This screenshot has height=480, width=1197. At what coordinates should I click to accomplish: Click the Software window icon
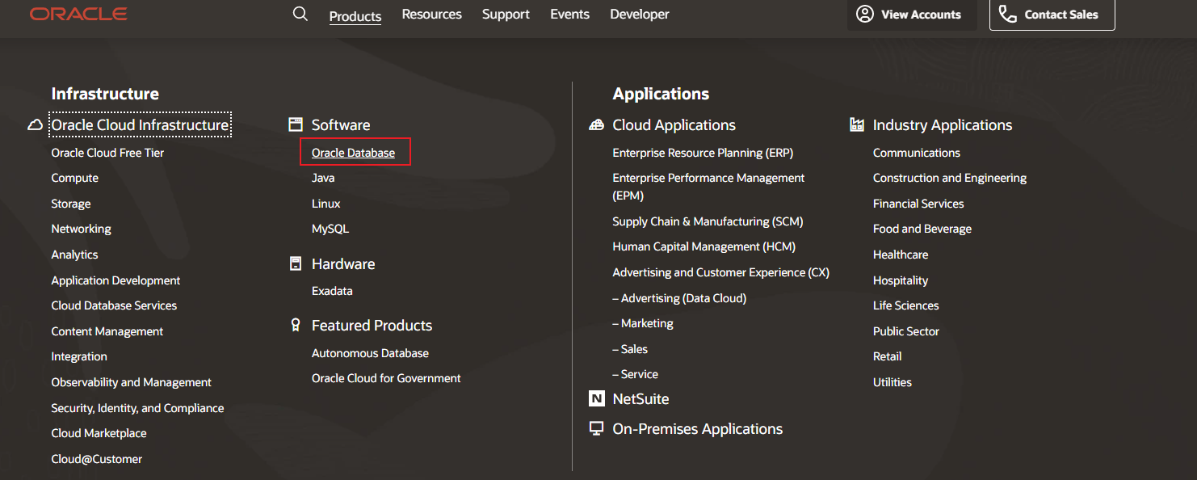(x=296, y=124)
